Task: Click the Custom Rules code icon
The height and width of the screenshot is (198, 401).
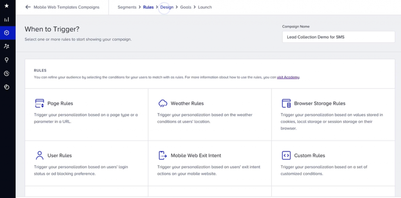Action: pyautogui.click(x=286, y=155)
